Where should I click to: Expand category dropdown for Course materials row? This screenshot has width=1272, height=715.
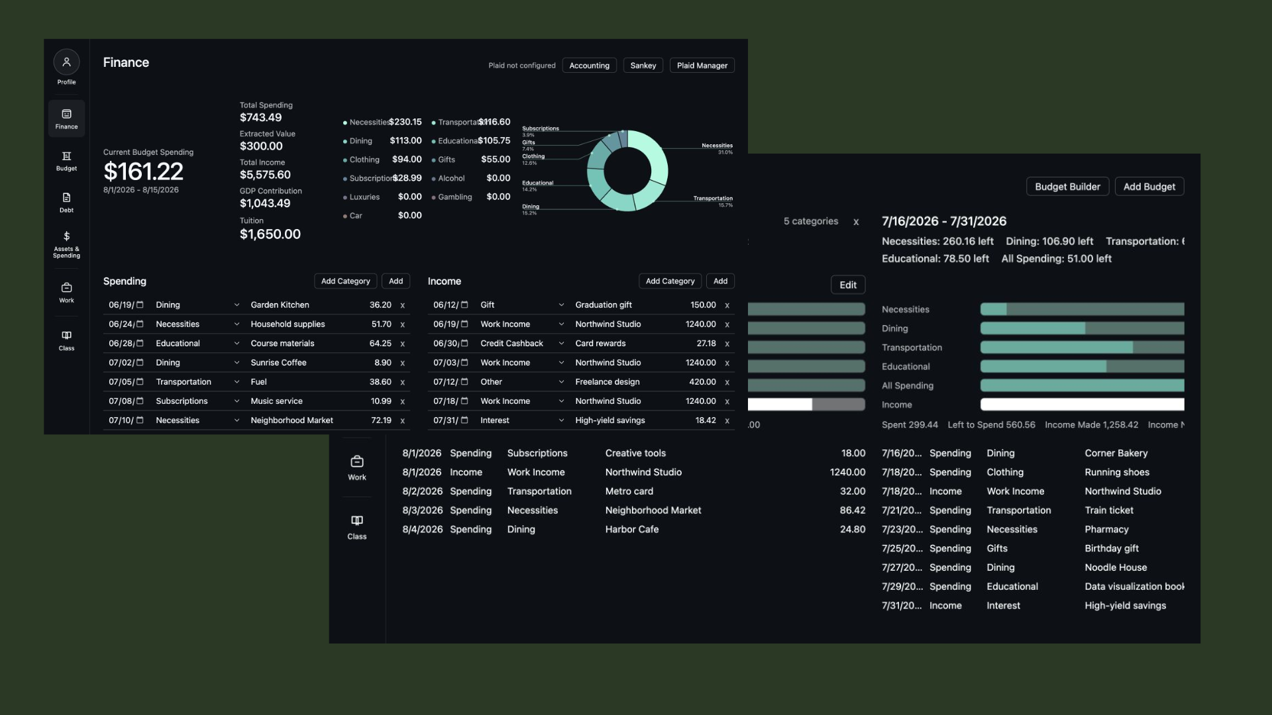(x=237, y=343)
